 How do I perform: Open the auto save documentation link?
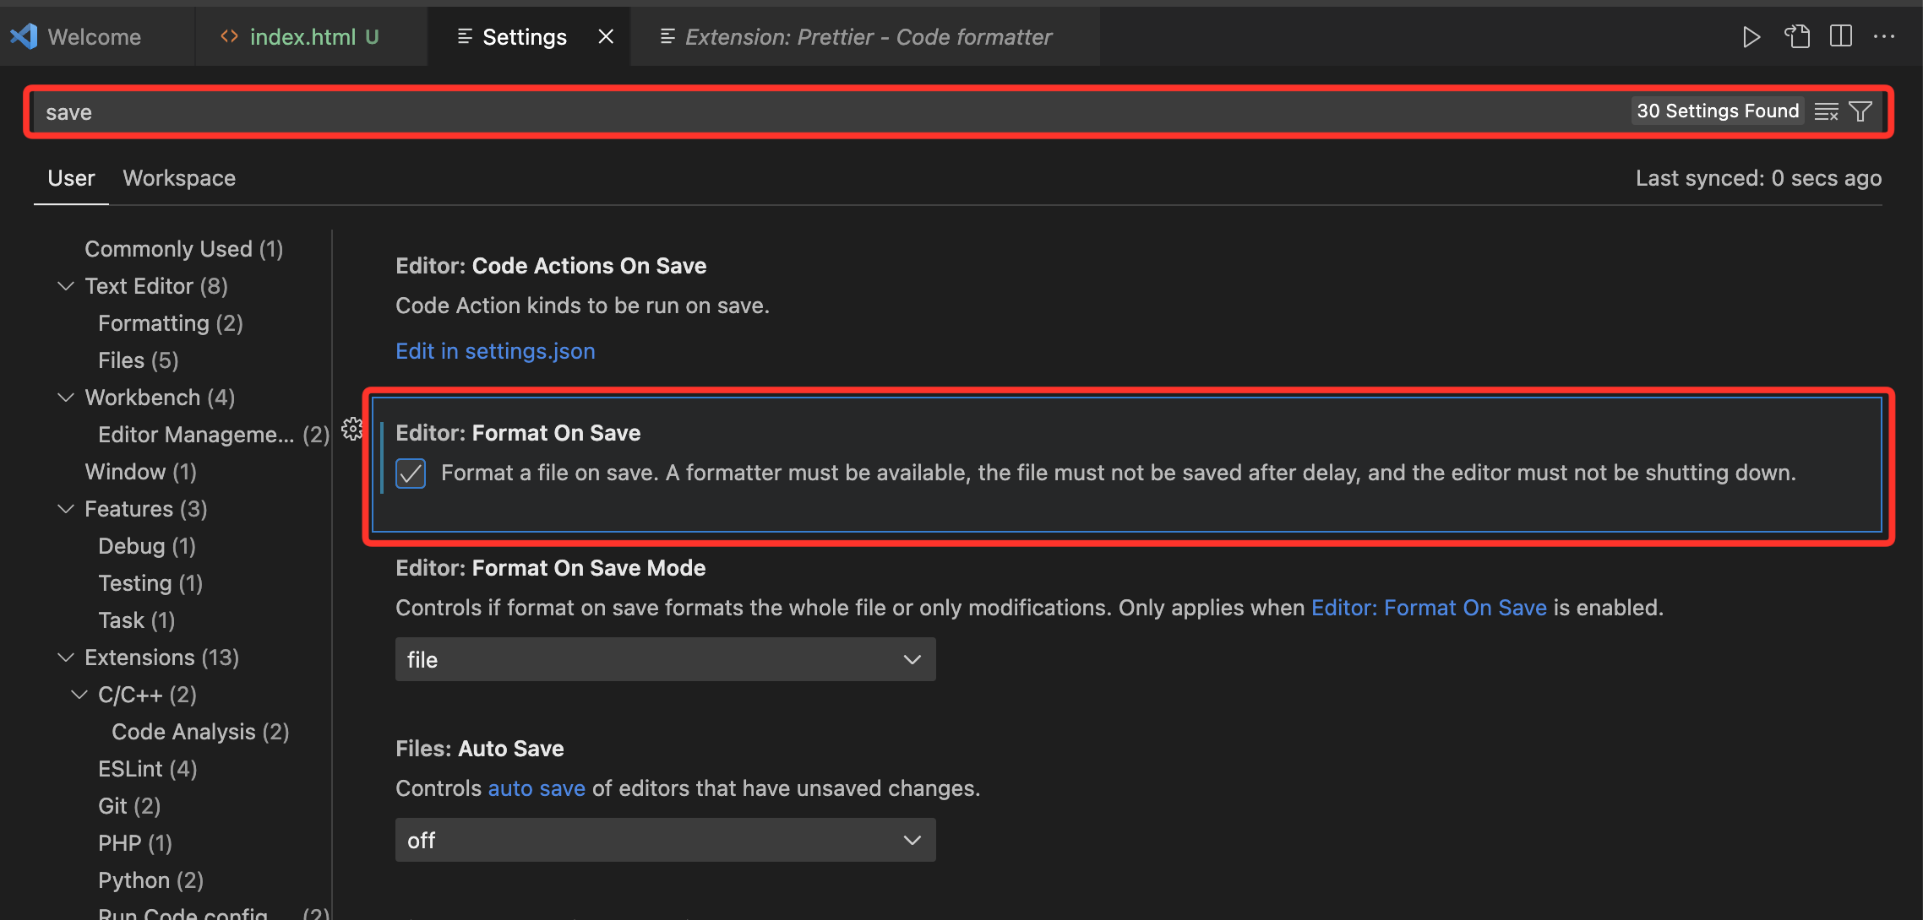(x=537, y=787)
